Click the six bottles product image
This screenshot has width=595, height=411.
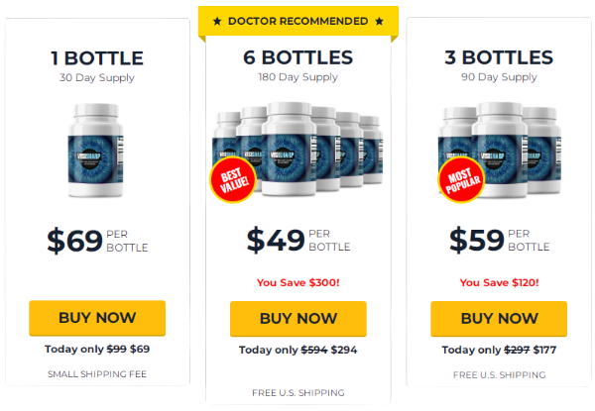pyautogui.click(x=297, y=149)
